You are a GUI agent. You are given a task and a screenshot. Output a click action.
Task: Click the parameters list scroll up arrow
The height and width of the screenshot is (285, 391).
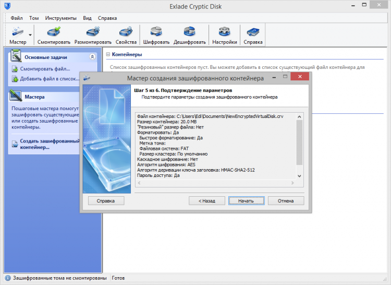[x=299, y=116]
